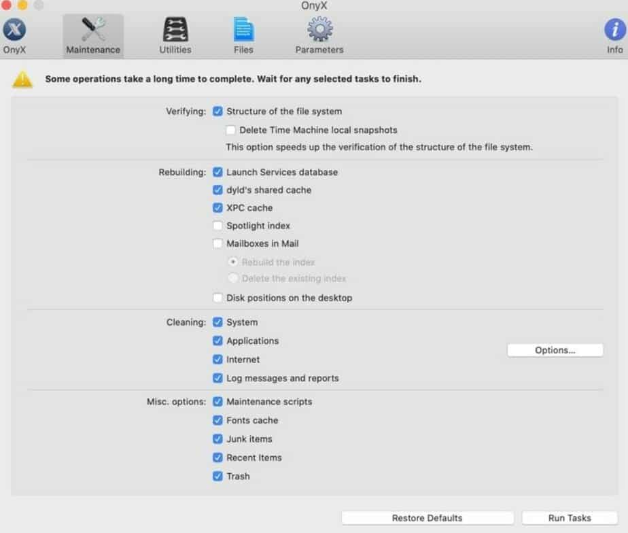628x533 pixels.
Task: Click Restore Defaults
Action: click(x=428, y=517)
